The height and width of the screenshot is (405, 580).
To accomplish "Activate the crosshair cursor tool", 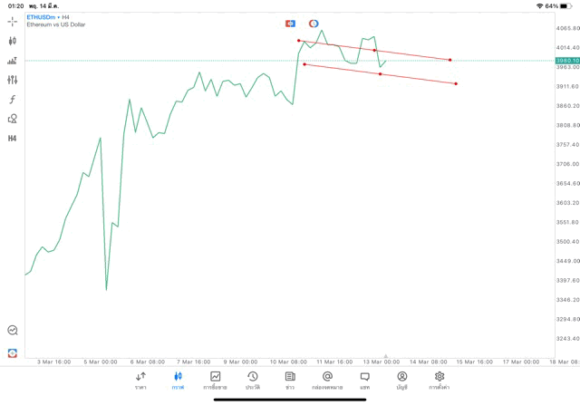I will [12, 22].
